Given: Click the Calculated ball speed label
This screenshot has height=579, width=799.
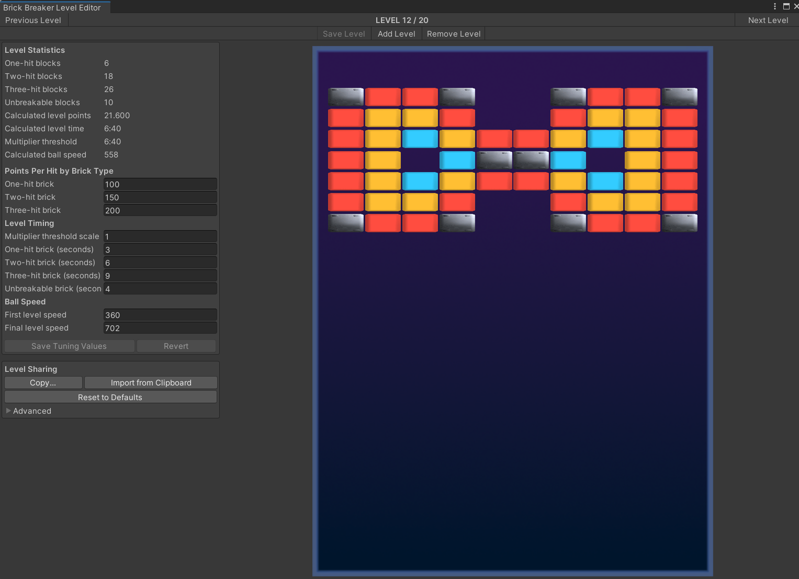Looking at the screenshot, I should (x=46, y=155).
